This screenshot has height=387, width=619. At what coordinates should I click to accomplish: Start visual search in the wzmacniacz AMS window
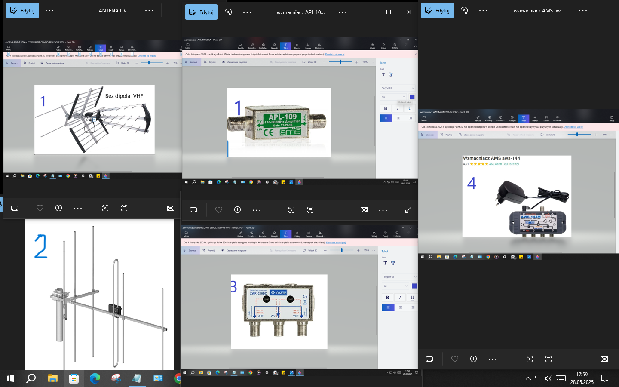530,359
